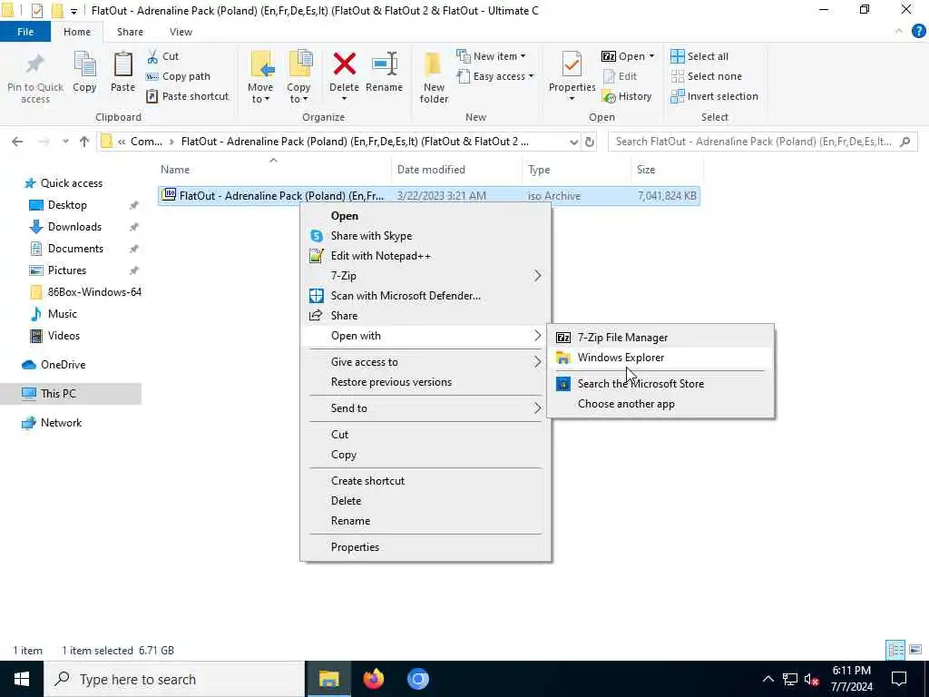Click the red Delete icon
This screenshot has height=697, width=929.
pos(344,64)
